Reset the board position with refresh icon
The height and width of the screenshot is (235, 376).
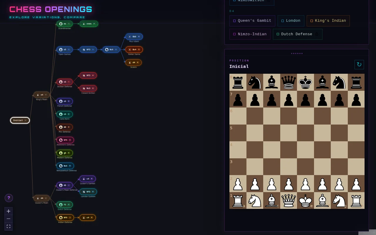359,65
